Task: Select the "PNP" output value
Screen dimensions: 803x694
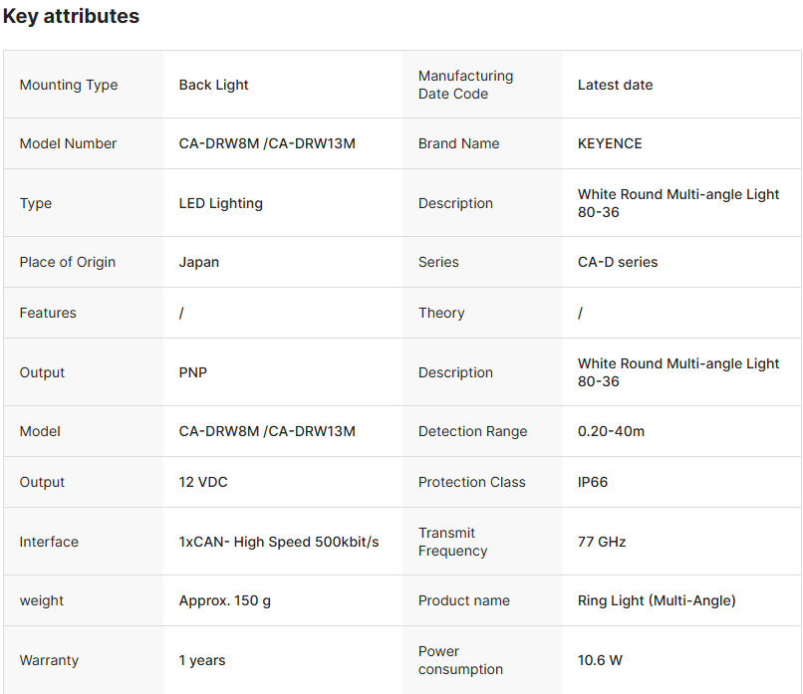Action: click(x=193, y=372)
